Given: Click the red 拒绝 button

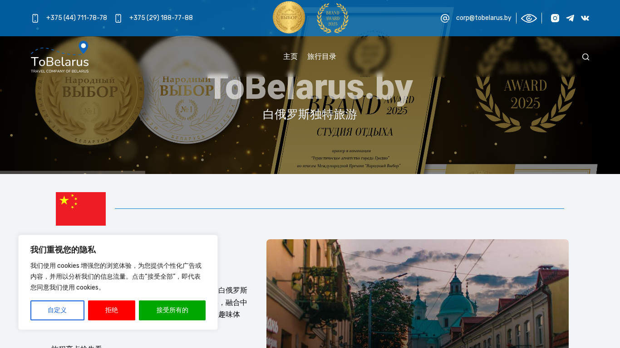Looking at the screenshot, I should click(112, 310).
